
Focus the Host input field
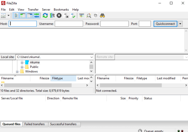23,24
